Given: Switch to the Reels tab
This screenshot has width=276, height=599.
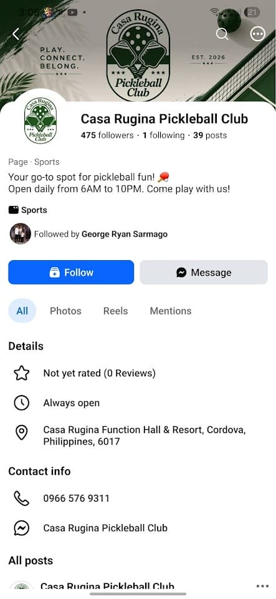Looking at the screenshot, I should 115,311.
